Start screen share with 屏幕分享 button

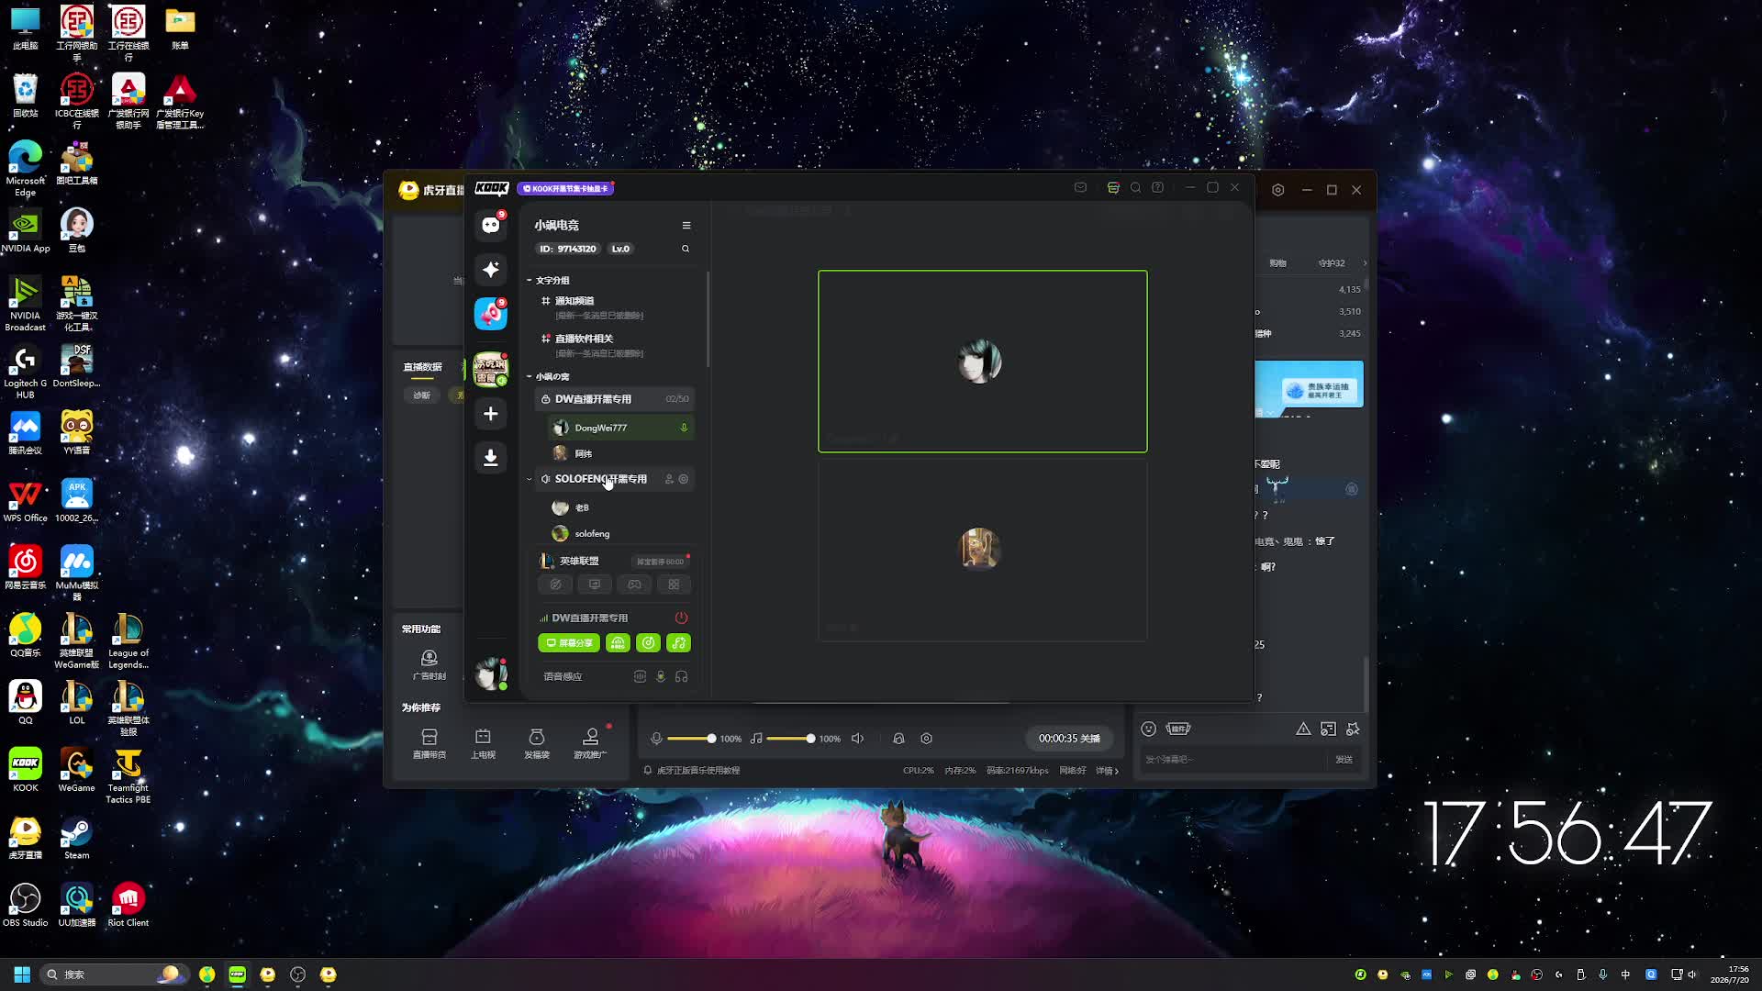click(x=569, y=643)
